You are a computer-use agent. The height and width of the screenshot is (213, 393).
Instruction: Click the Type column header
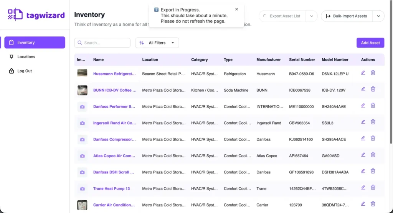(228, 59)
